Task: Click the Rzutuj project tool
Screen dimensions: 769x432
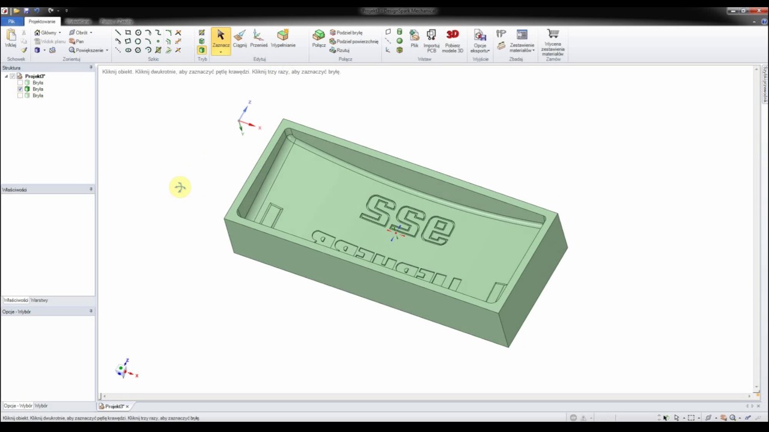Action: (339, 50)
